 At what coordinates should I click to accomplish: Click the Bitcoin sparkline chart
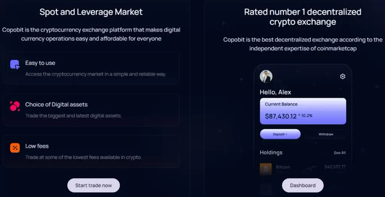click(x=309, y=169)
